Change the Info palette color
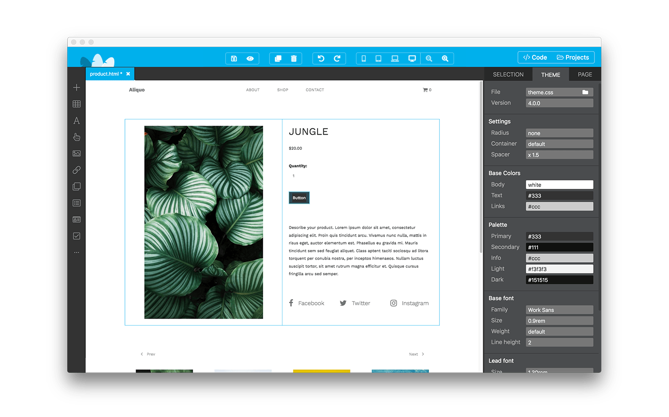The height and width of the screenshot is (417, 669). pyautogui.click(x=559, y=258)
